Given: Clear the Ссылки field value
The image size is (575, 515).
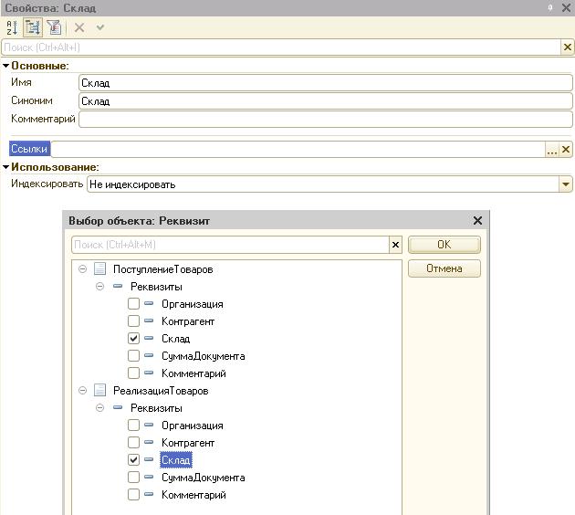Looking at the screenshot, I should coord(566,150).
